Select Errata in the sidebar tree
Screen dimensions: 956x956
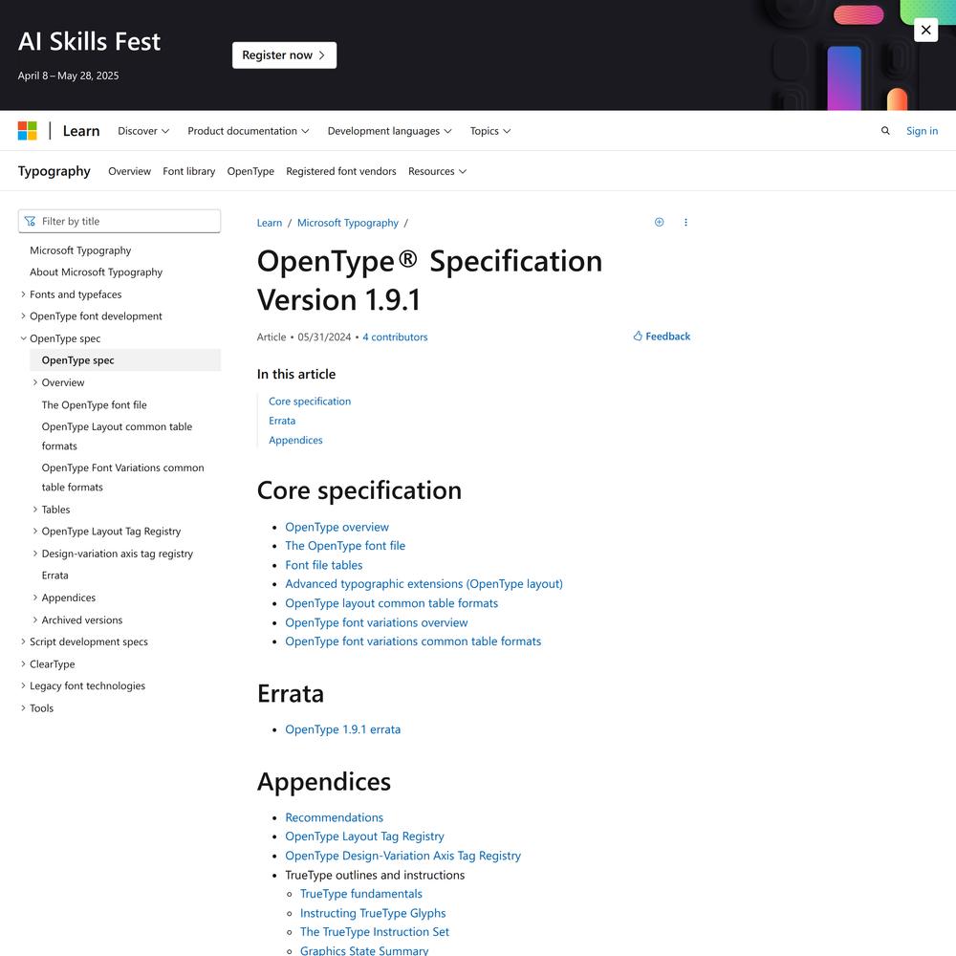click(54, 576)
